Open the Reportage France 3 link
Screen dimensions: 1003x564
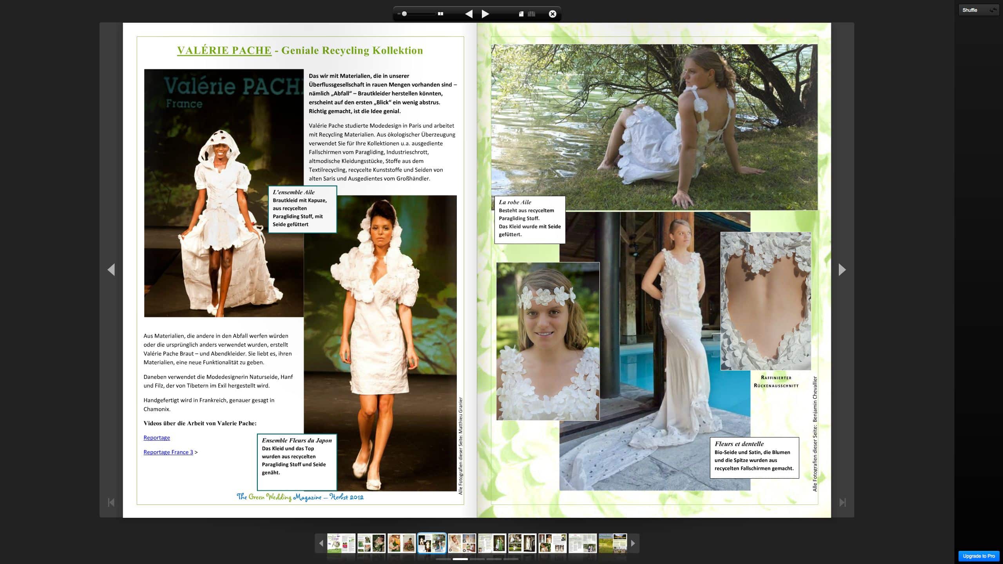point(168,452)
